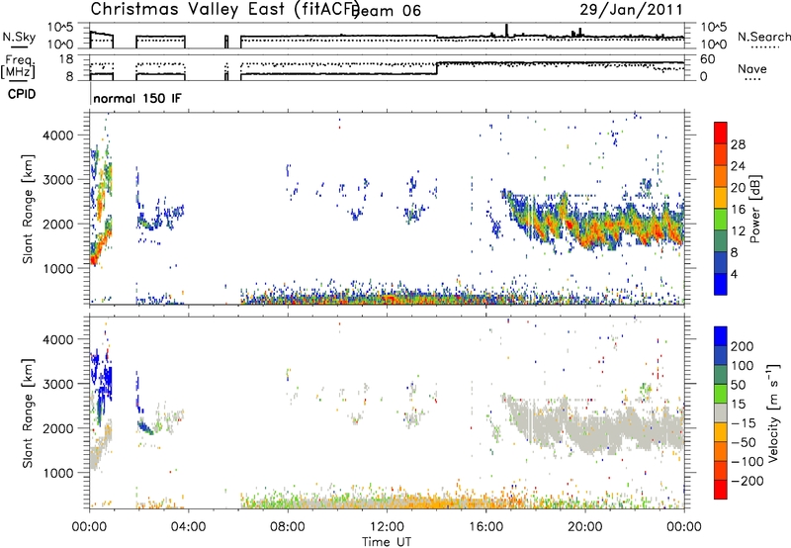Click the 'Slant Range [km]' label of power panel

tap(28, 209)
